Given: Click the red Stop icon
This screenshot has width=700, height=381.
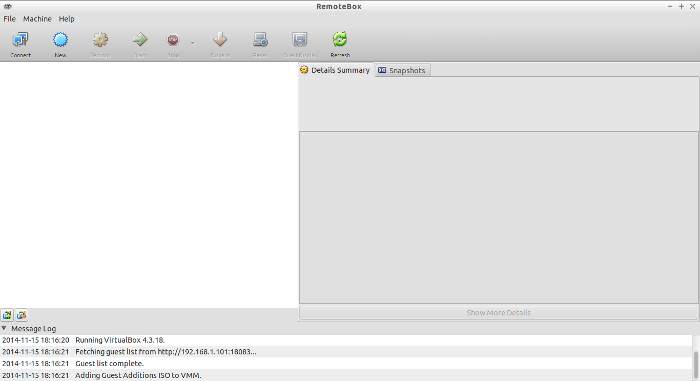Looking at the screenshot, I should click(x=173, y=39).
